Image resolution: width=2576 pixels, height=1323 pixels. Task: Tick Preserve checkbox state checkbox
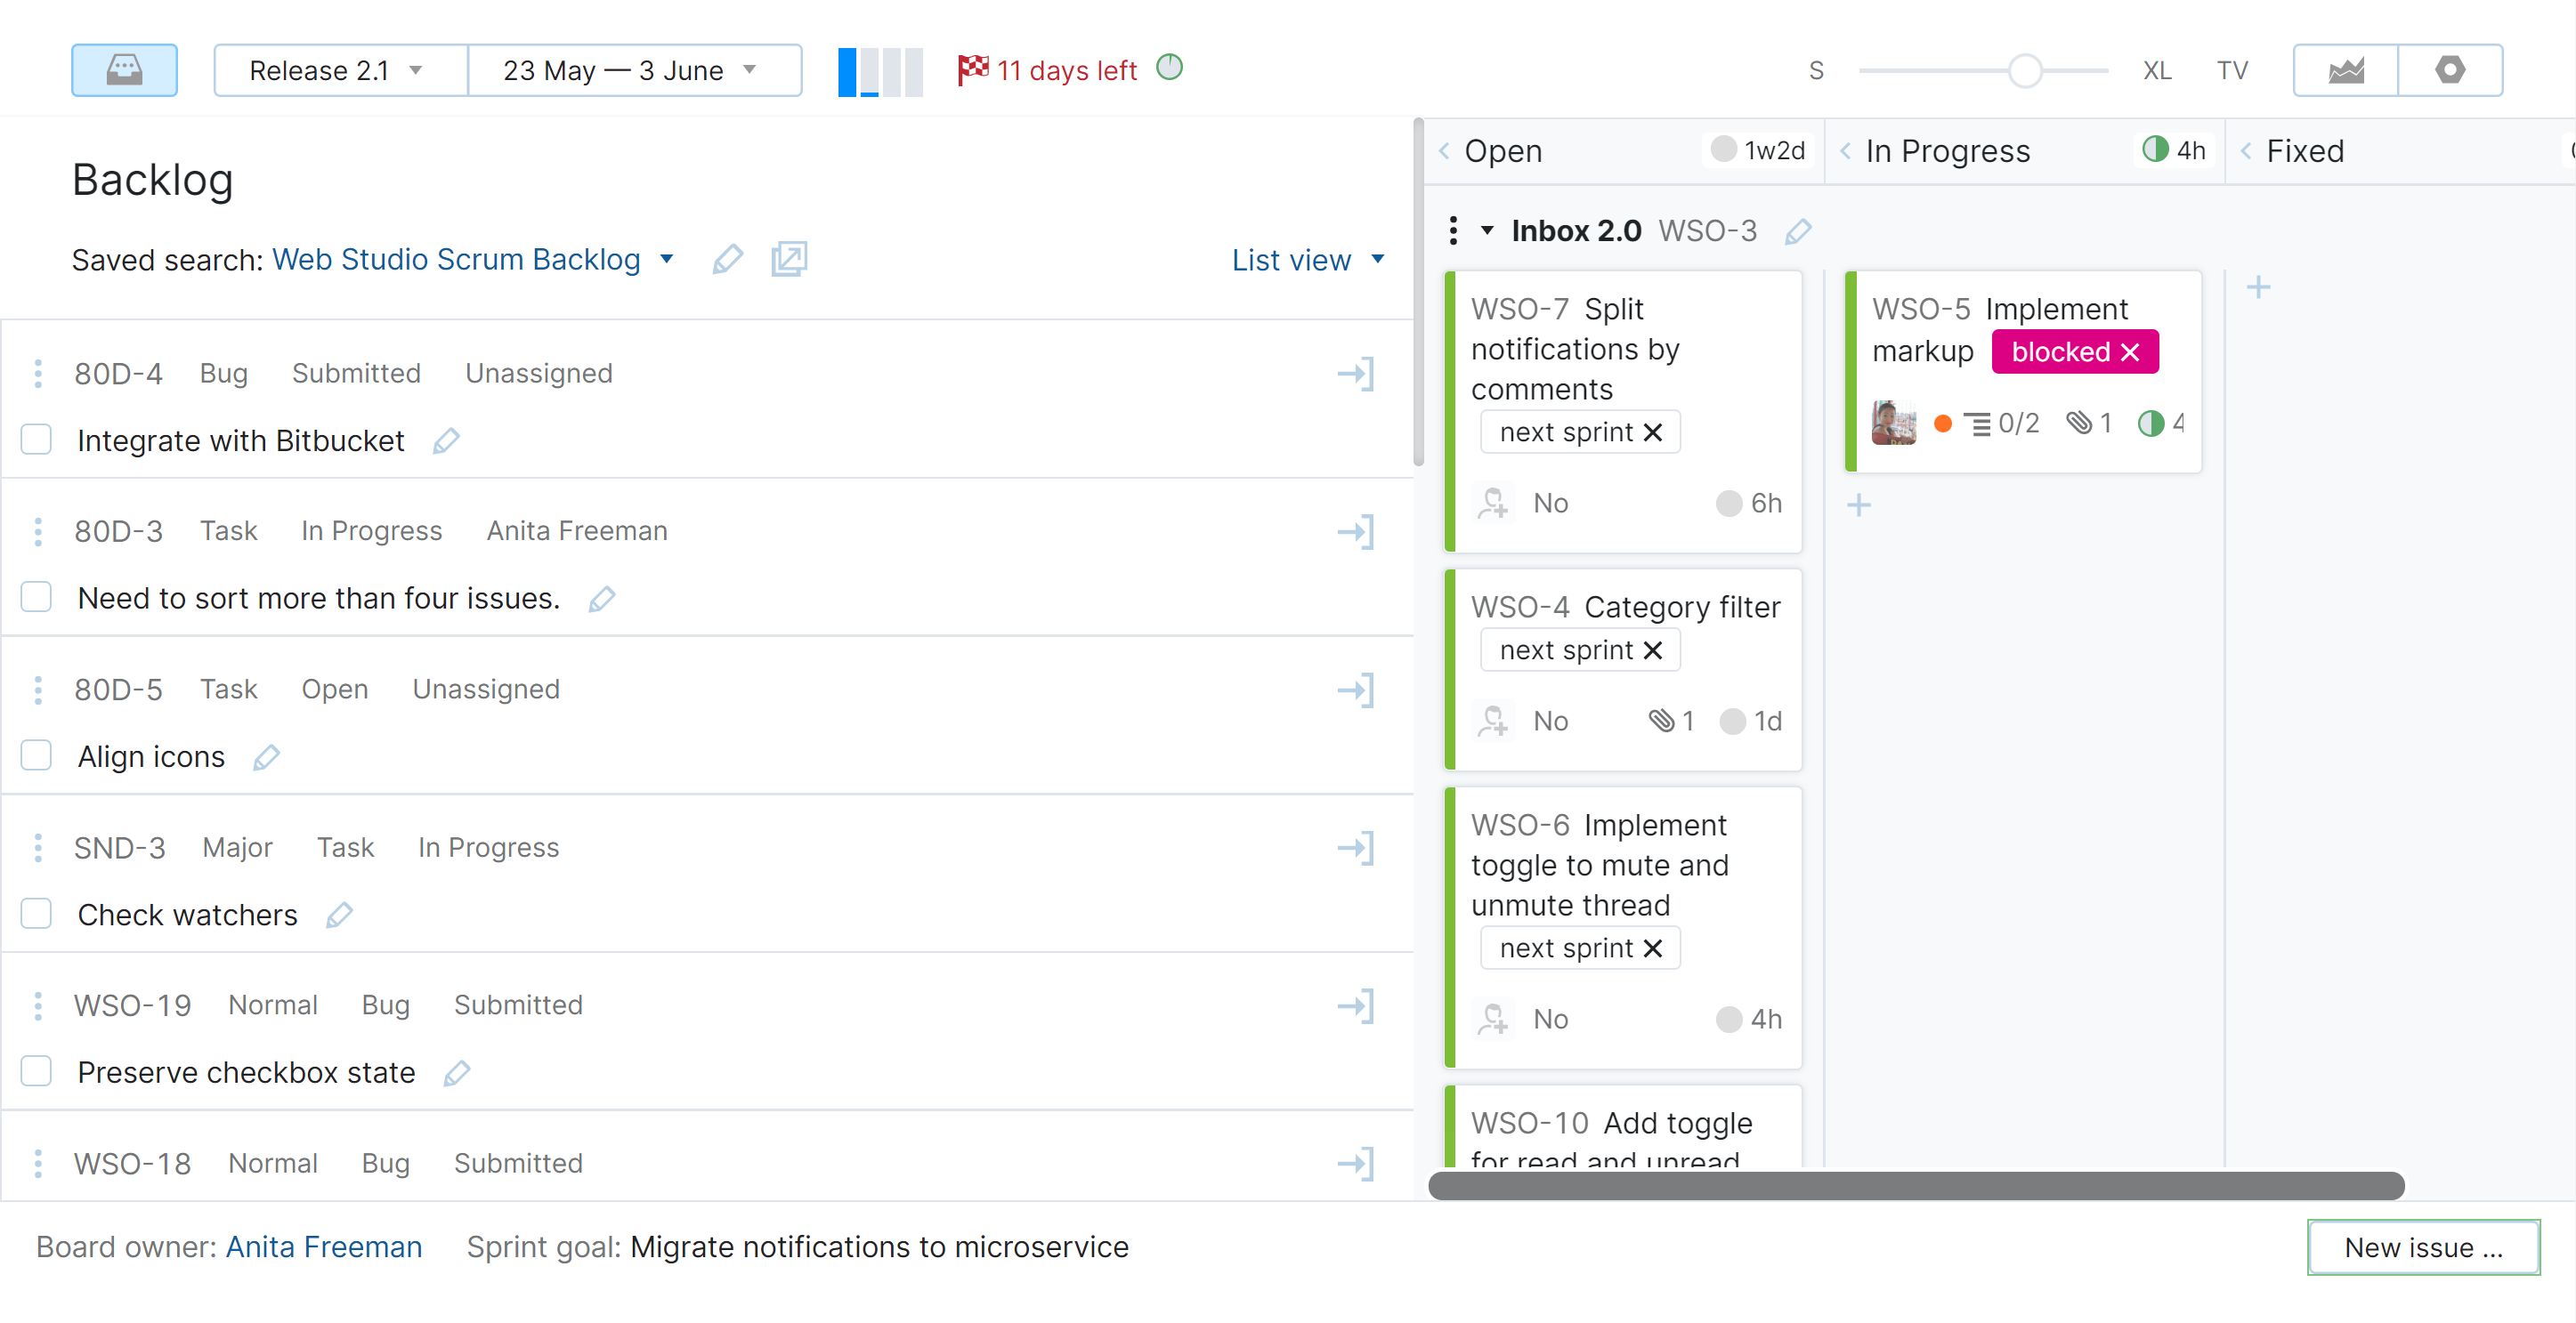[37, 1071]
